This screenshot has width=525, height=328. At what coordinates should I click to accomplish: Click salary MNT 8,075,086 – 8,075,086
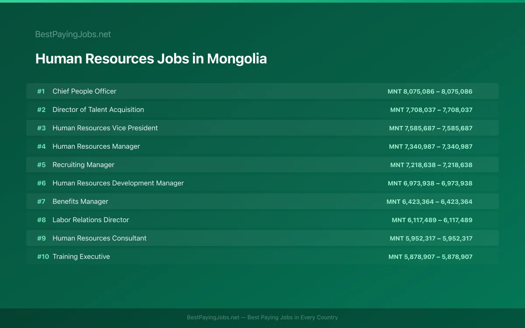pos(430,91)
